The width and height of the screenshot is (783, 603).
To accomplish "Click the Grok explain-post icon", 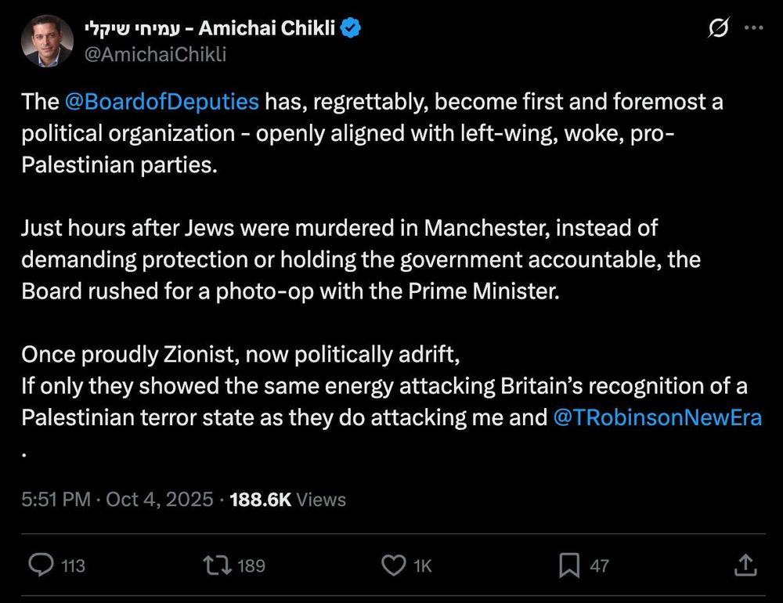I will (717, 29).
